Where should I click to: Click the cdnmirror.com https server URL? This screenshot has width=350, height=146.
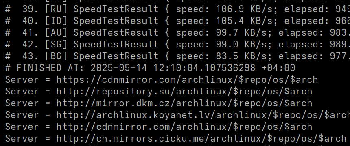187,79
